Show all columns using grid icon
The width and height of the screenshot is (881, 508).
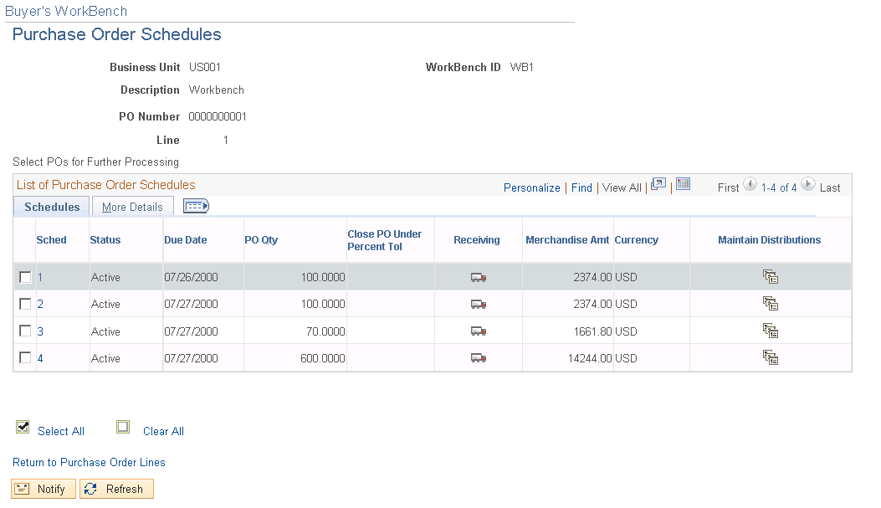[x=195, y=205]
